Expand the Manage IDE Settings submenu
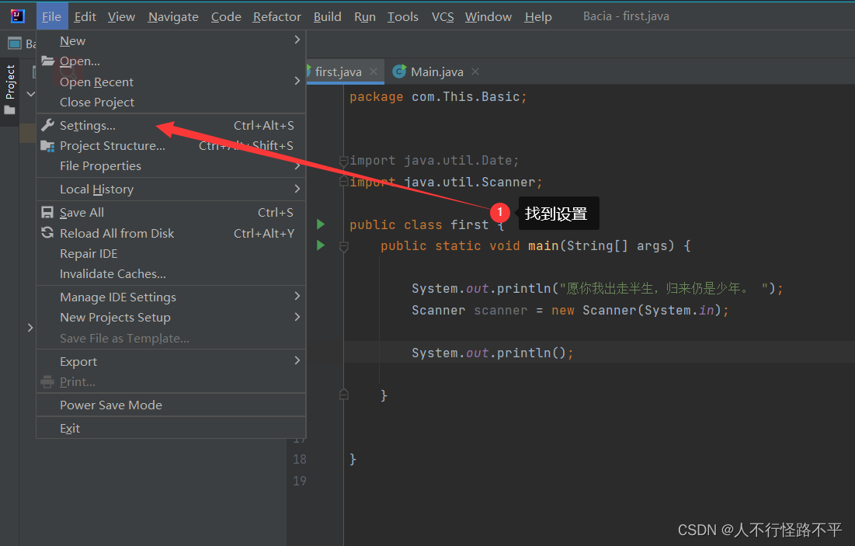The height and width of the screenshot is (546, 855). [297, 296]
